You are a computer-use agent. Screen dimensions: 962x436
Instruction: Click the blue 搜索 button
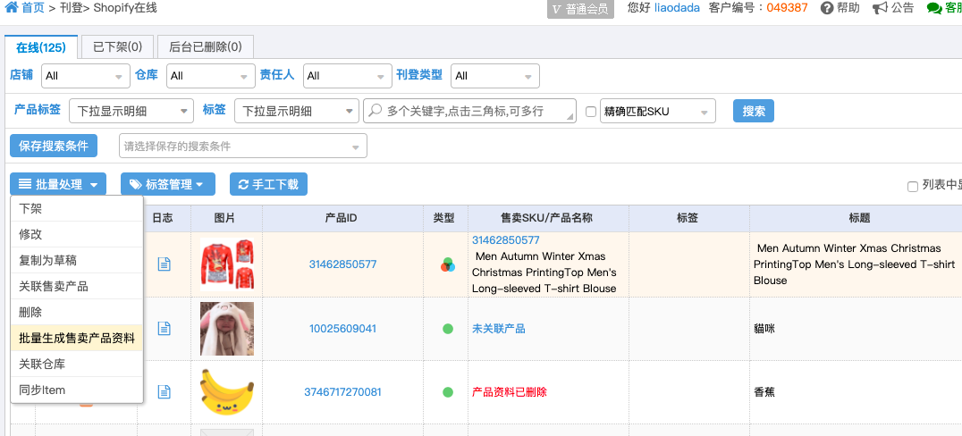(754, 111)
